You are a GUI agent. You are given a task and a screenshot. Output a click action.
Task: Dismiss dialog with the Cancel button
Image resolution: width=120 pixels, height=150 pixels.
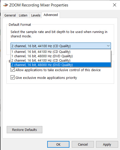tap(83, 144)
